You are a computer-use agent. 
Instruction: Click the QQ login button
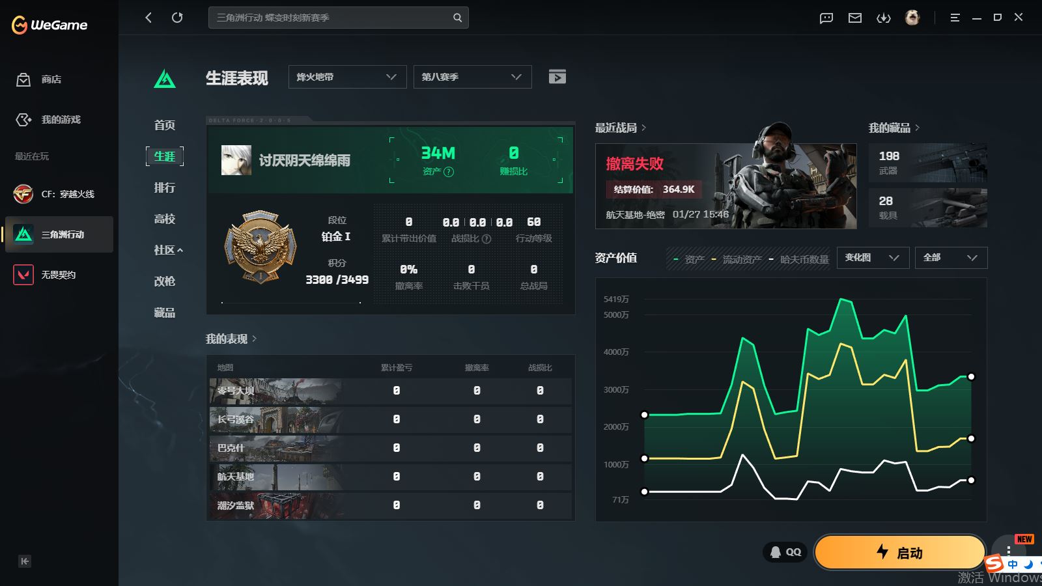click(x=785, y=552)
